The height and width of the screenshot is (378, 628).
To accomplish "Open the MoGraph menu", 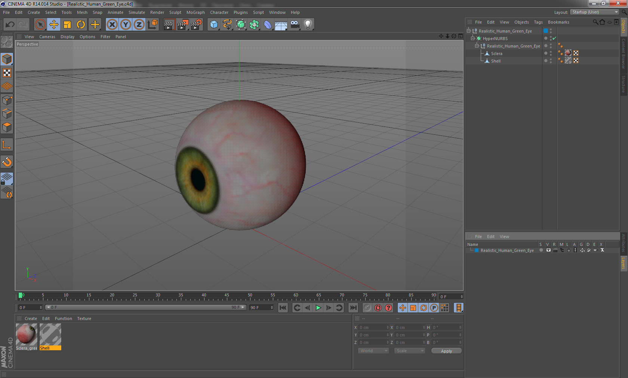I will (x=196, y=12).
